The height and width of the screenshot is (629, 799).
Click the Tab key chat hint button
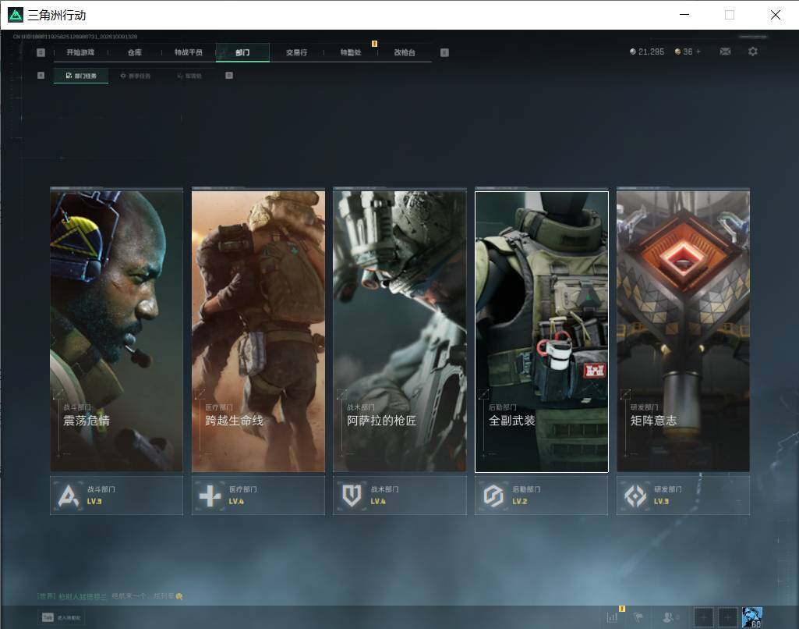point(62,617)
